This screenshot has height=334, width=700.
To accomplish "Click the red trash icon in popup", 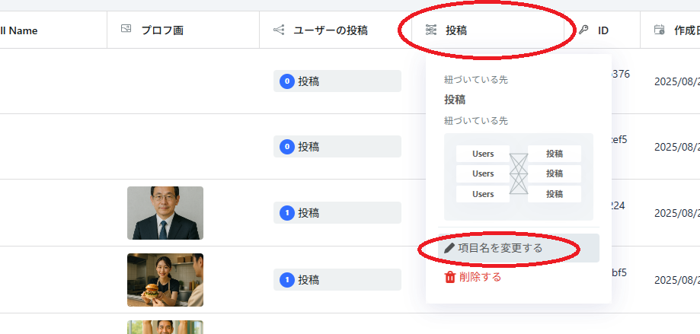I will [x=449, y=277].
